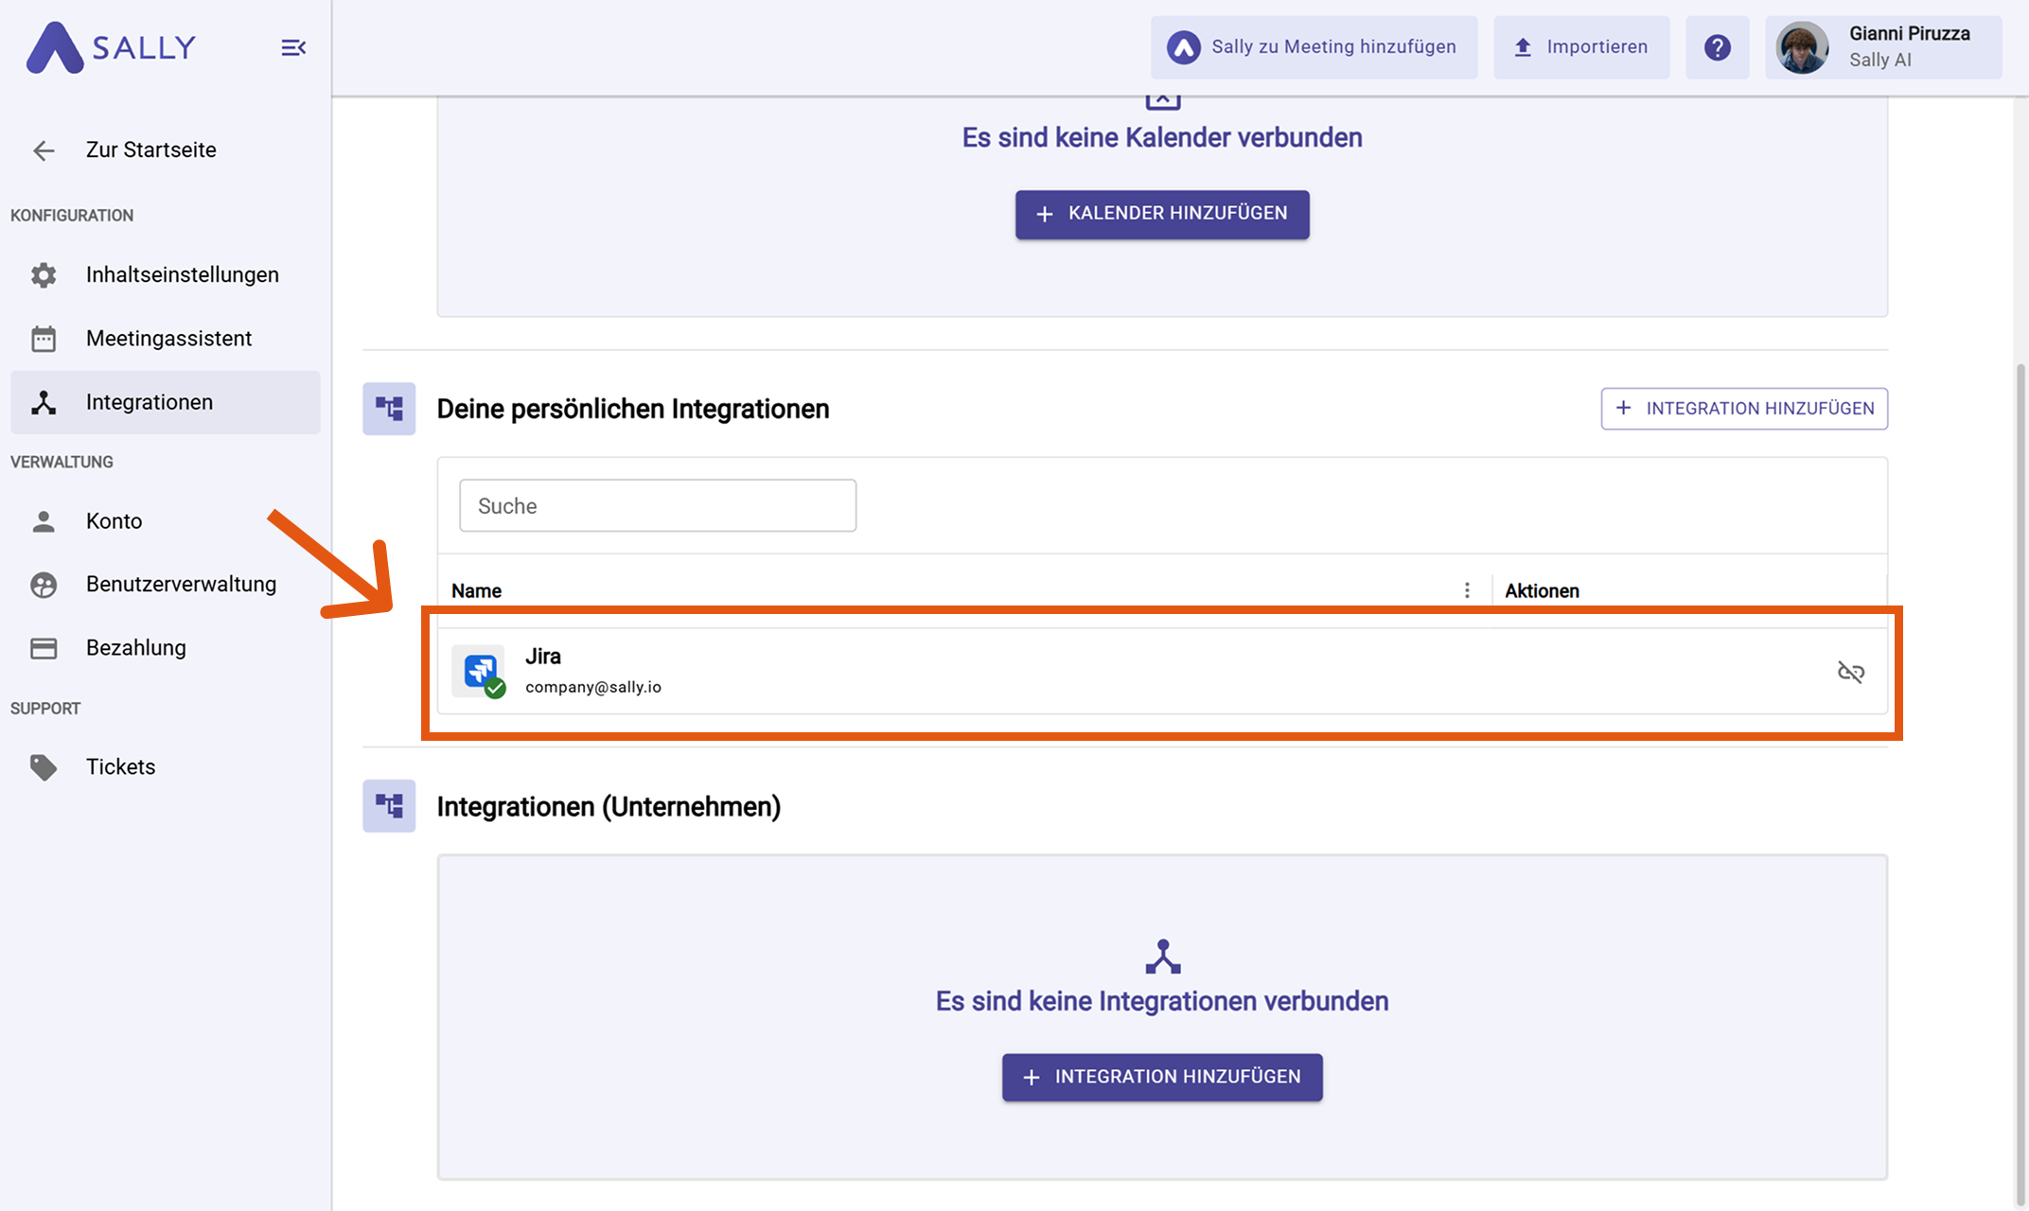Click Sally icon in meeting button

click(x=1183, y=47)
